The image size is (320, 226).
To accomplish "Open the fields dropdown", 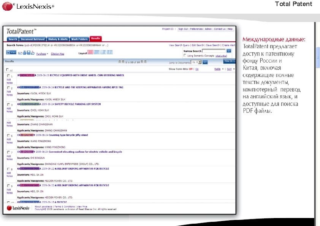I will (219, 69).
